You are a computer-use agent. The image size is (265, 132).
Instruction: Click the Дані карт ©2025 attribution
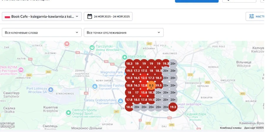click(x=254, y=128)
